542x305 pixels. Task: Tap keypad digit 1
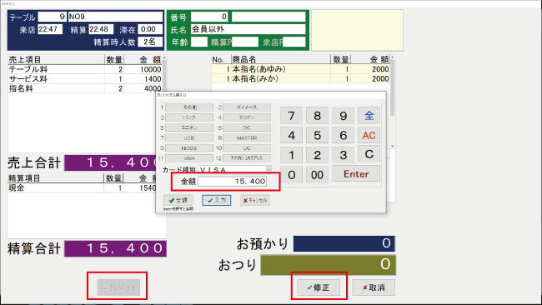(291, 155)
